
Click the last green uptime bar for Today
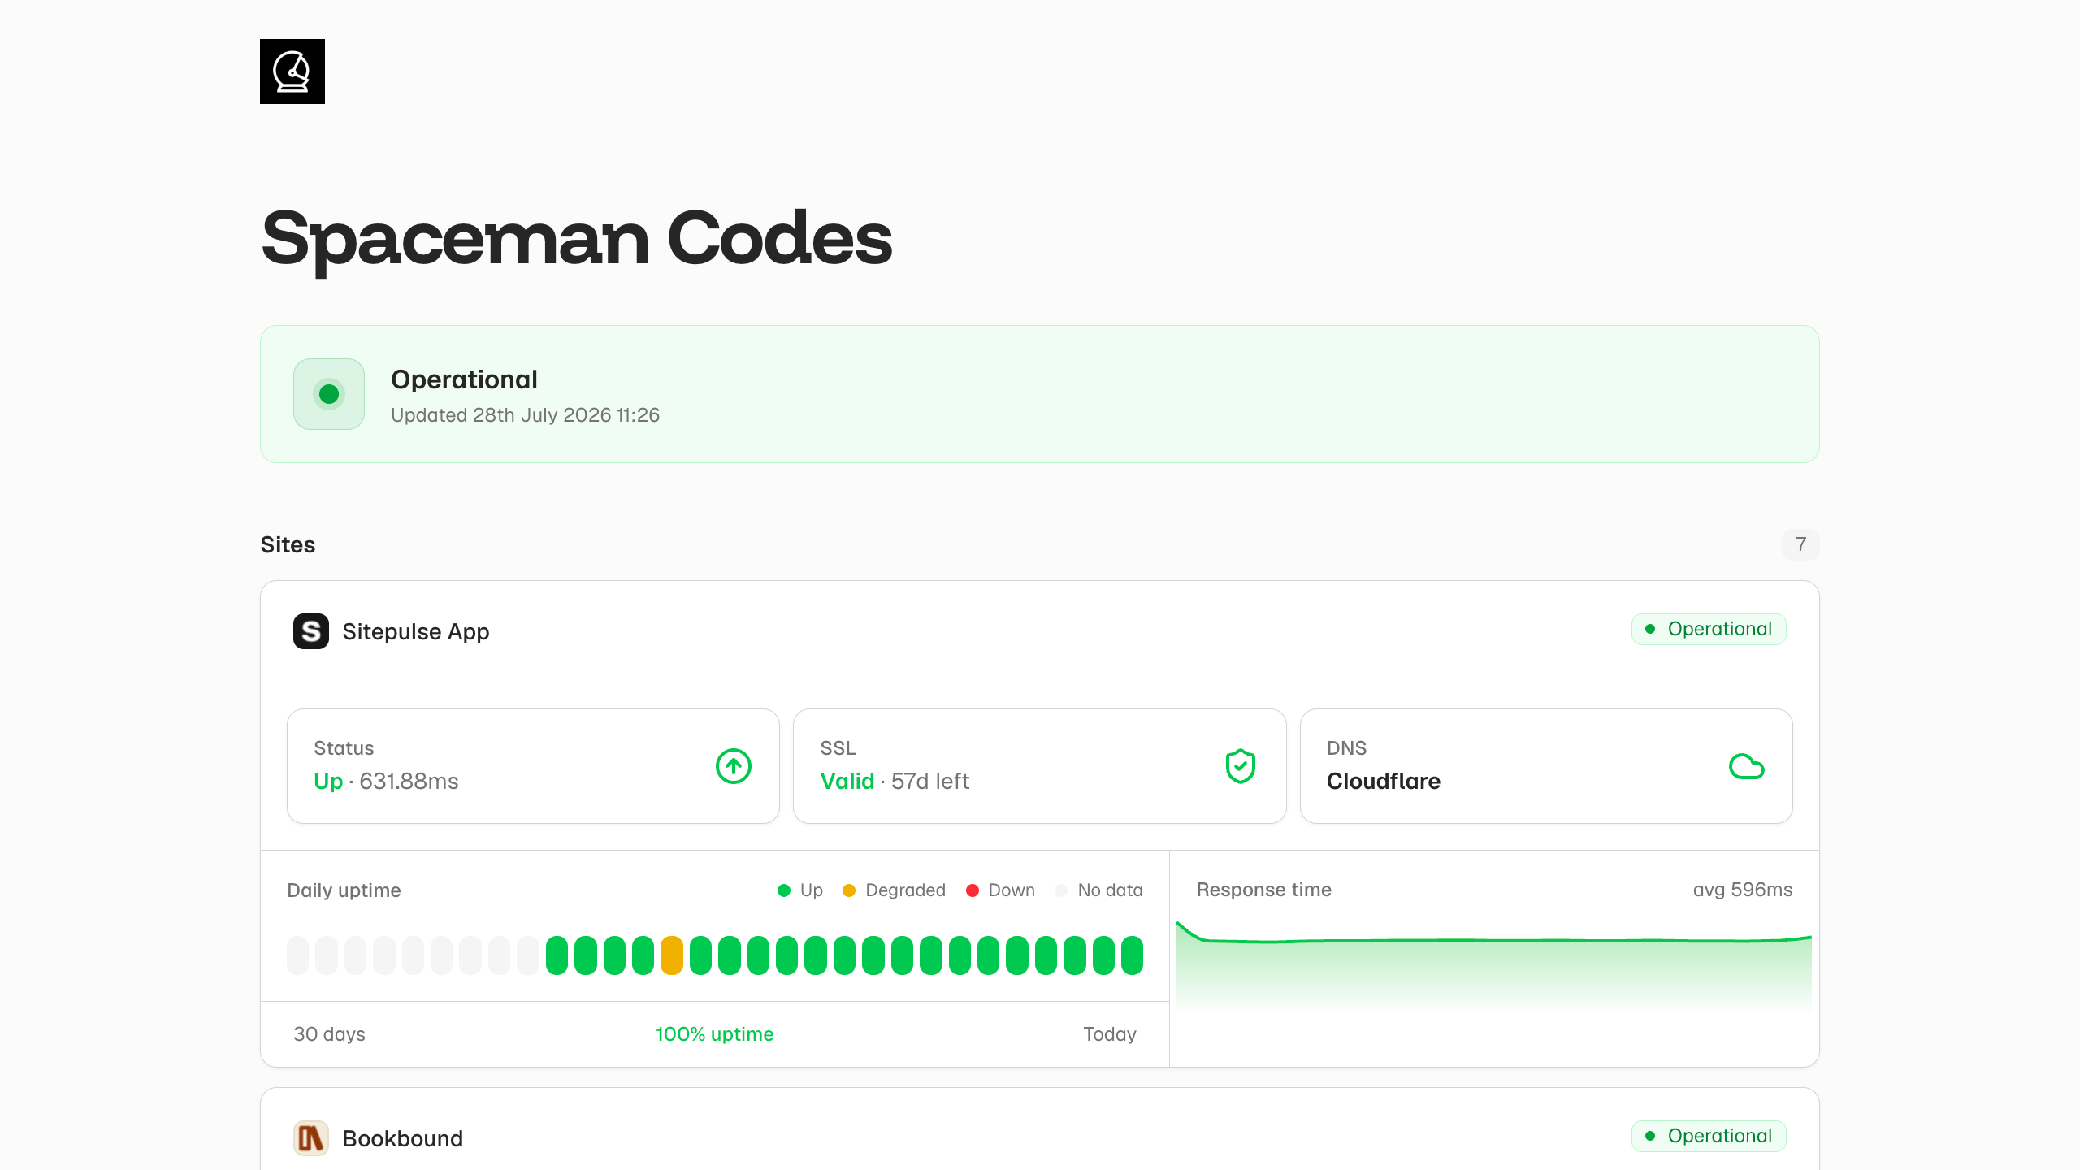point(1132,955)
